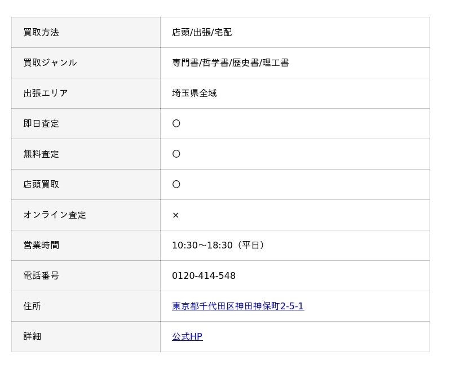The width and height of the screenshot is (451, 369).
Task: Click the 詳細 row label
Action: coord(32,336)
